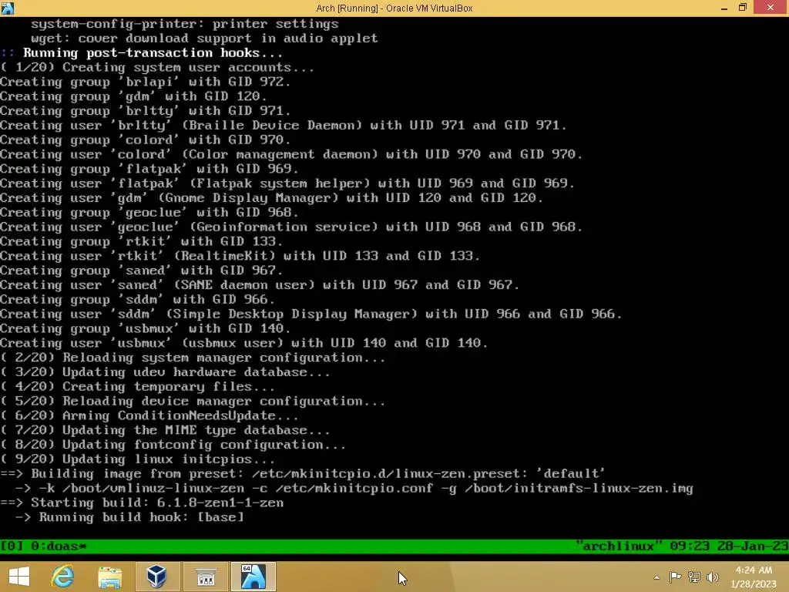Viewport: 789px width, 592px height.
Task: Click line "Creating user 'gdm' (Gnome Display Manager)"
Action: pos(272,198)
